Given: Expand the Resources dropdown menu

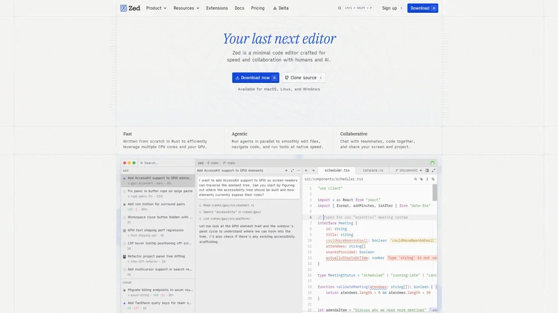Looking at the screenshot, I should tap(186, 8).
